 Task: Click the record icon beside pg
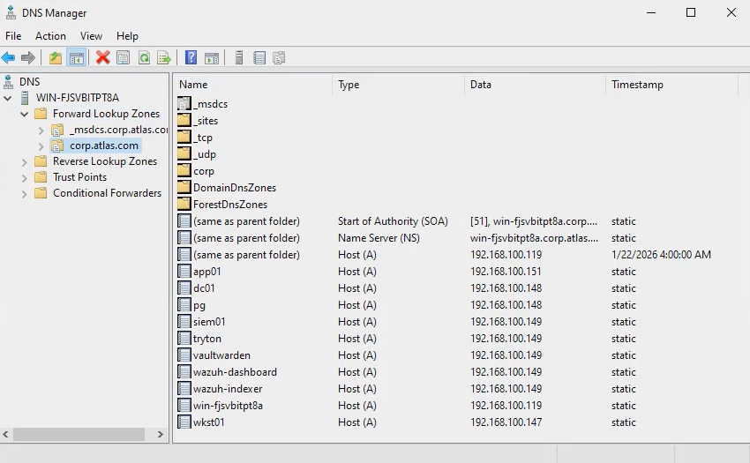point(184,304)
